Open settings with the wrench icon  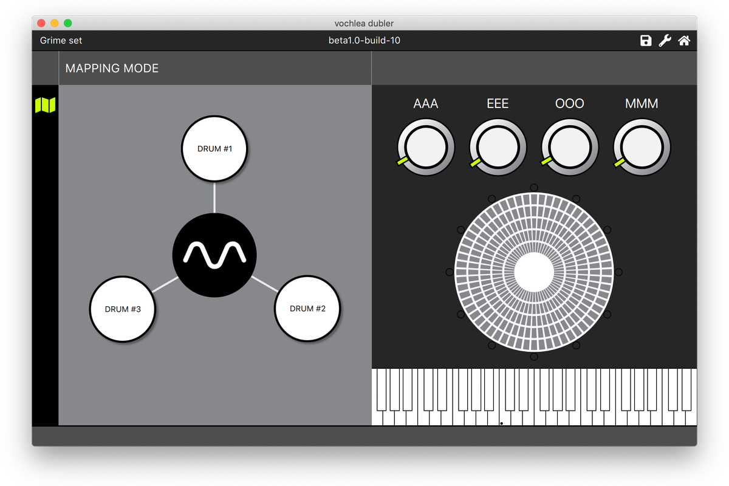(665, 41)
